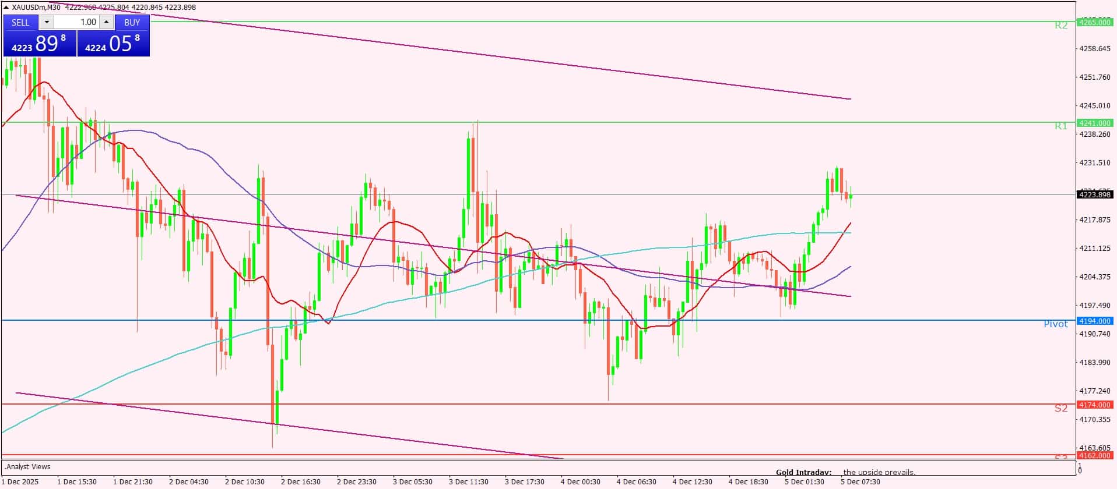Image resolution: width=1117 pixels, height=489 pixels.
Task: Collapse the one-click trading panel triangle
Action: point(6,8)
